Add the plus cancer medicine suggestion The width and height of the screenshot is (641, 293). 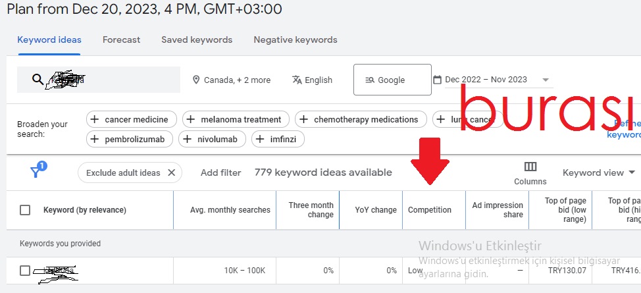coord(132,119)
